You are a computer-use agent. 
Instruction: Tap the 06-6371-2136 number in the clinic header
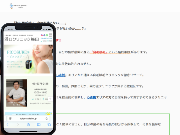[x=46, y=38]
